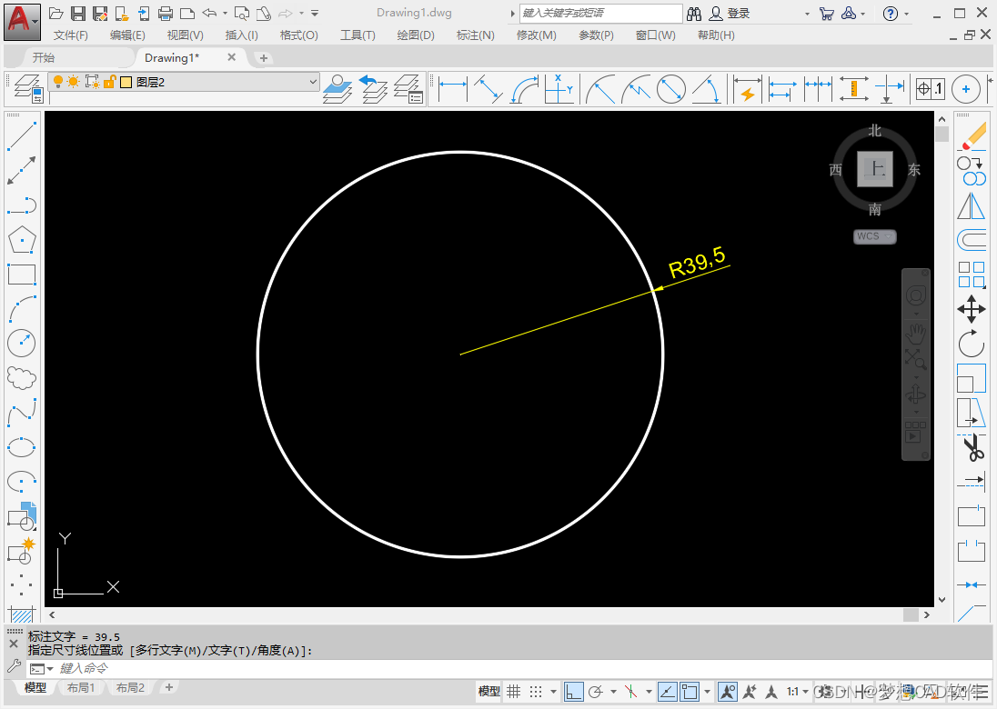Expand the help question mark dropdown arrow
Image resolution: width=997 pixels, height=709 pixels.
907,14
